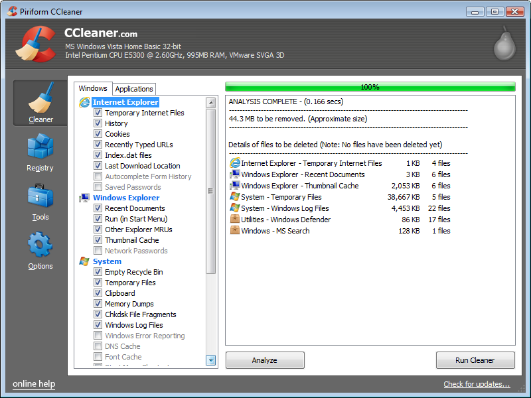This screenshot has height=398, width=531.
Task: Select the Cleaner sidebar label
Action: pos(40,119)
